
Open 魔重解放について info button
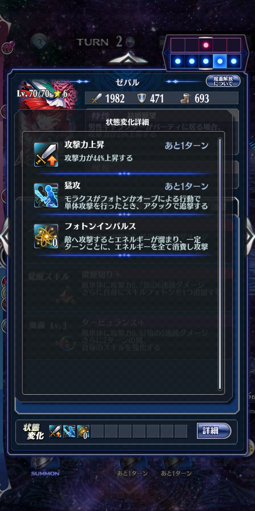click(x=223, y=81)
